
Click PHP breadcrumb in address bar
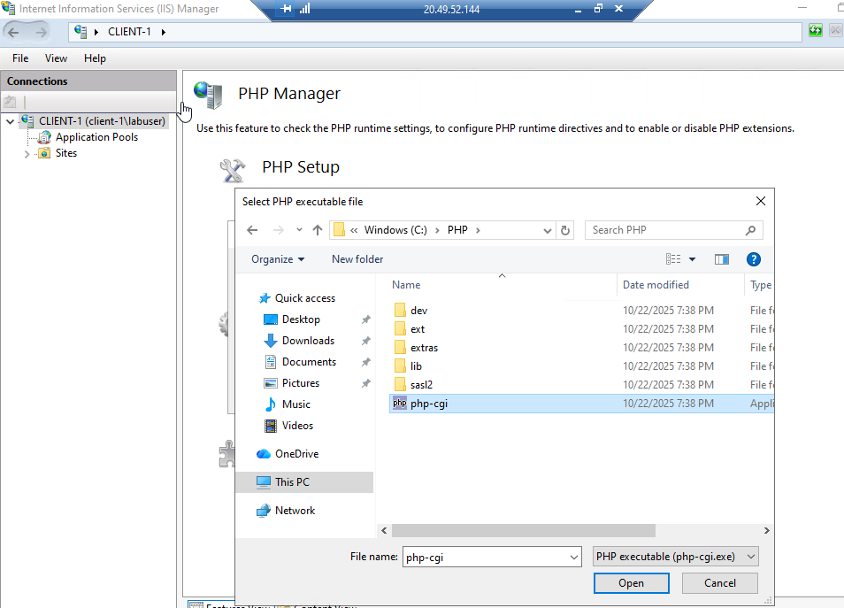coord(457,230)
